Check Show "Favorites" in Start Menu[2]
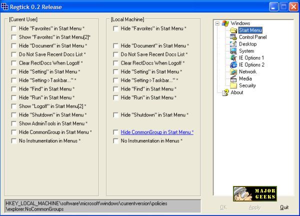The width and height of the screenshot is (300, 216). coord(14,37)
